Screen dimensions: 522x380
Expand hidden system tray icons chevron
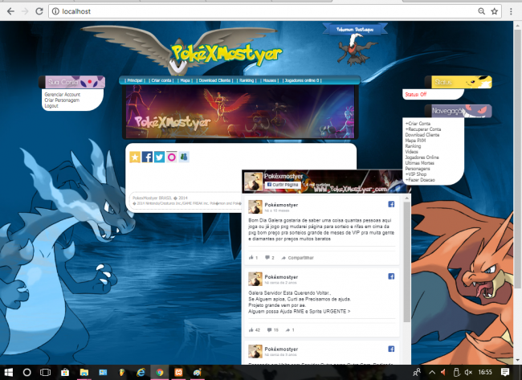click(x=432, y=372)
